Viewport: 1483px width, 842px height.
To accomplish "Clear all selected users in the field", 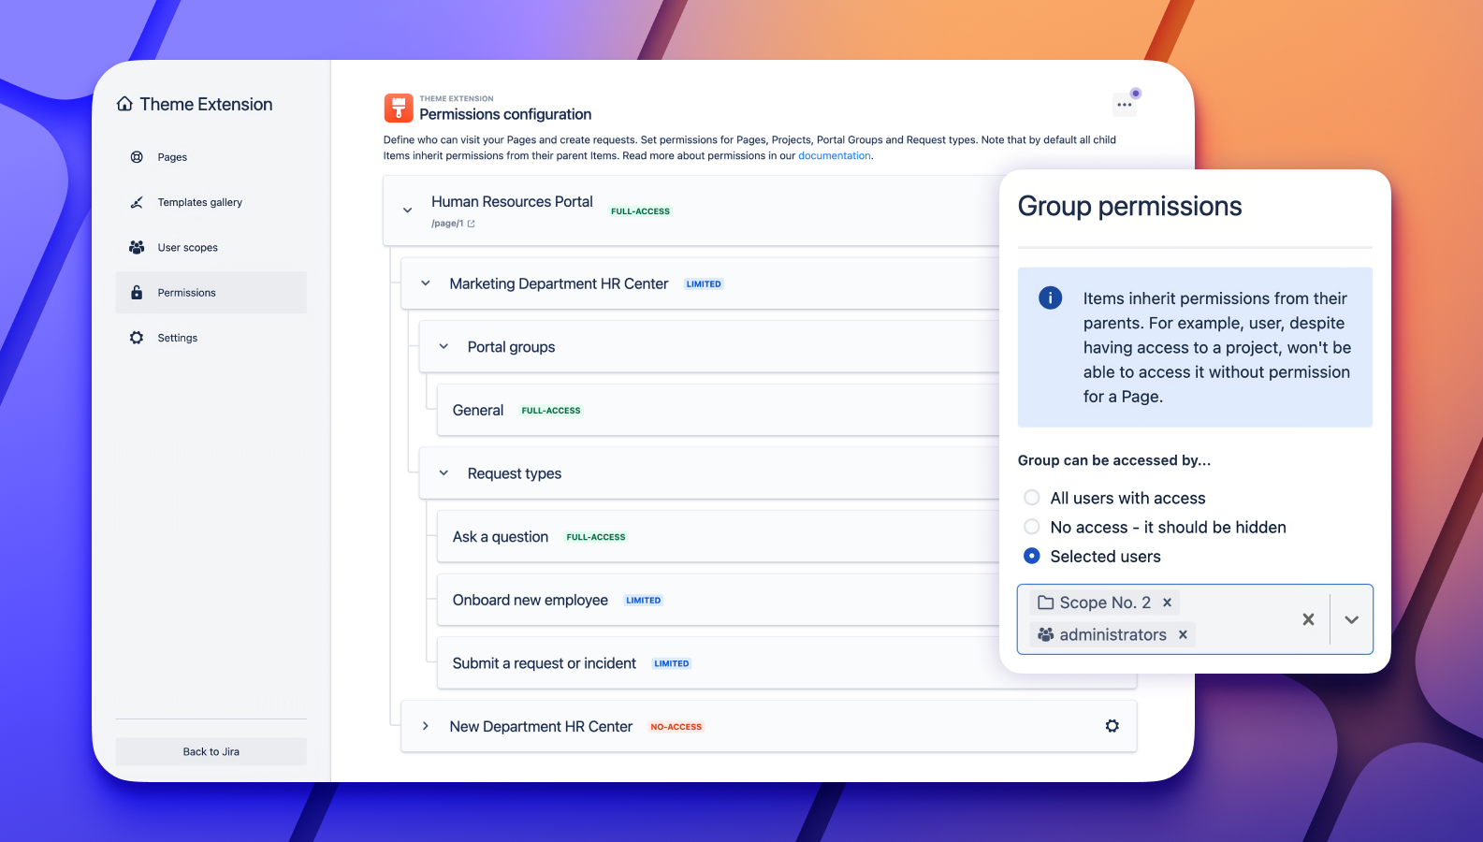I will pyautogui.click(x=1308, y=619).
